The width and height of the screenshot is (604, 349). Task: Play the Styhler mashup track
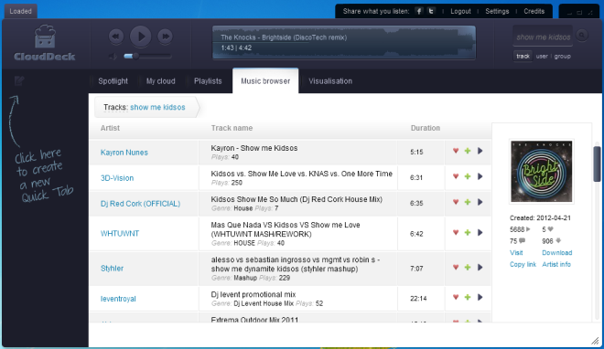[480, 267]
